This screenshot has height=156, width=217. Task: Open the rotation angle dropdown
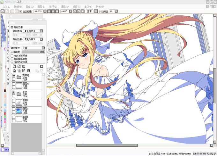(71, 11)
